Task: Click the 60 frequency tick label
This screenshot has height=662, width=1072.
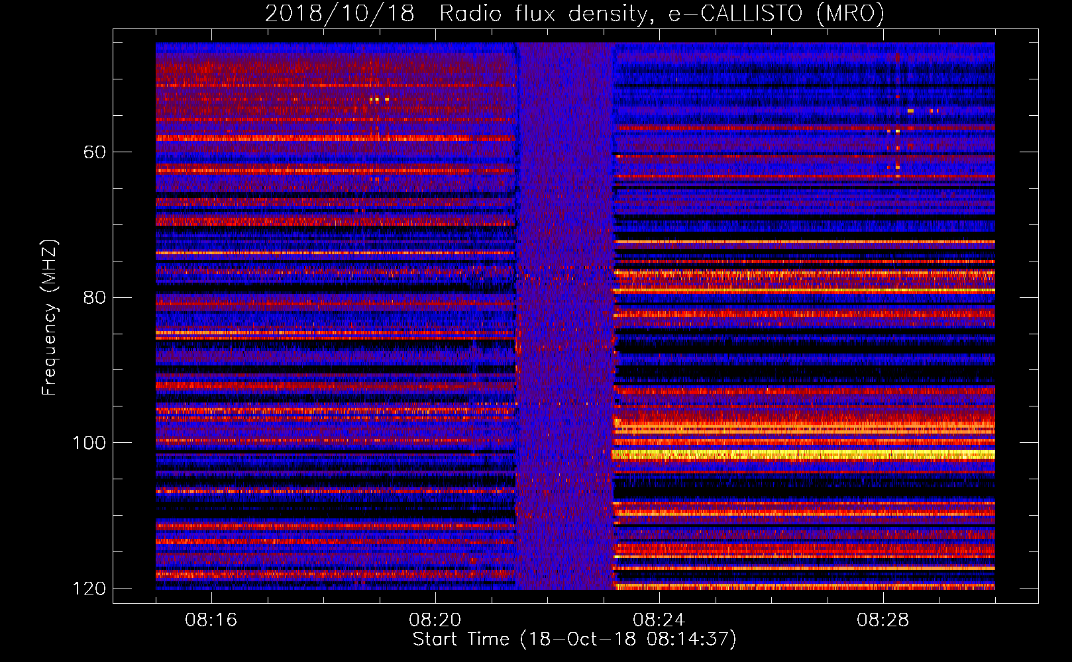Action: (x=95, y=152)
